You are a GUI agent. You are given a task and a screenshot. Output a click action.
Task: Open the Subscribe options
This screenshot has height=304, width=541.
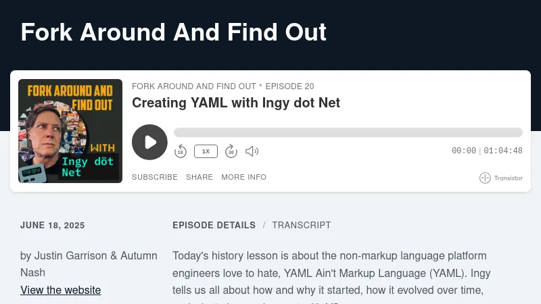[x=155, y=177]
